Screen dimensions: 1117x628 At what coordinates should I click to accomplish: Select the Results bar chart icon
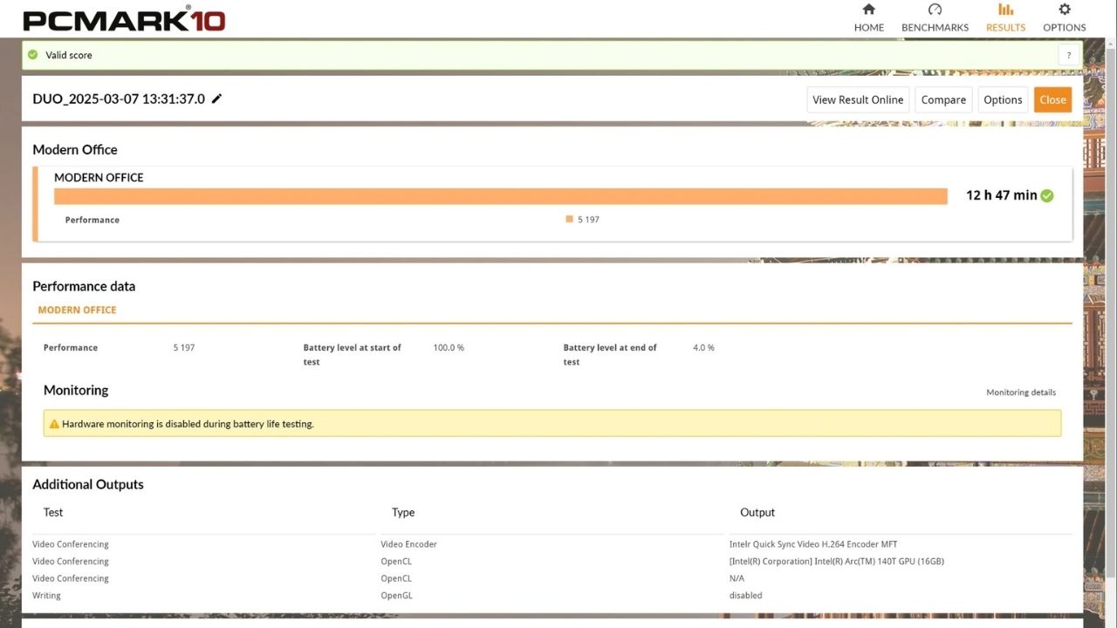click(x=1005, y=10)
